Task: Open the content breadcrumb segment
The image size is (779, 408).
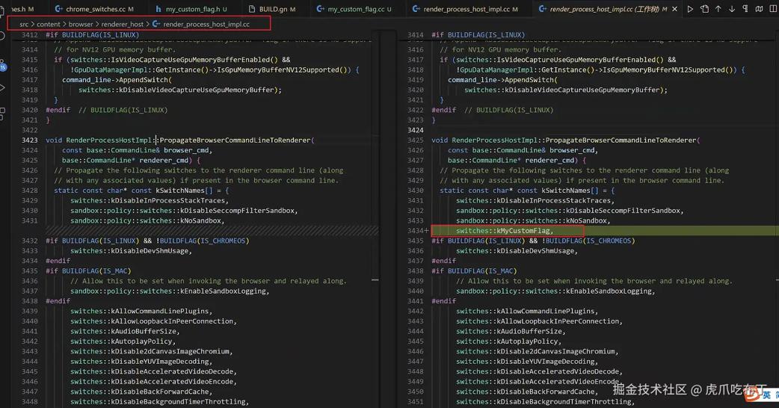Action: tap(48, 24)
